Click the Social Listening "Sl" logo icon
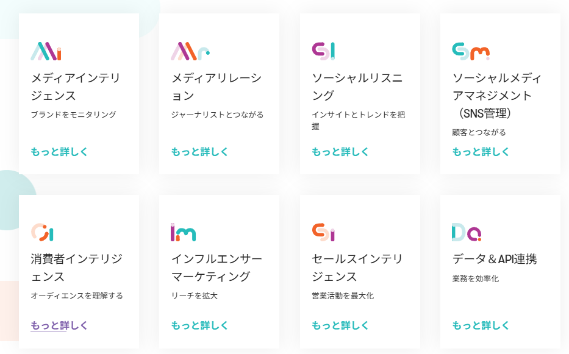Image resolution: width=569 pixels, height=354 pixels. click(323, 51)
